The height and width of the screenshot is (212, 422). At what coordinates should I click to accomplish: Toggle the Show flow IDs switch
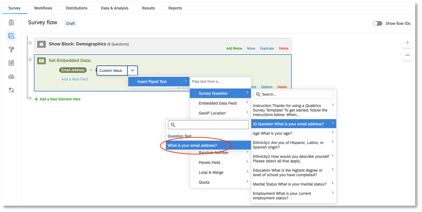coord(377,23)
